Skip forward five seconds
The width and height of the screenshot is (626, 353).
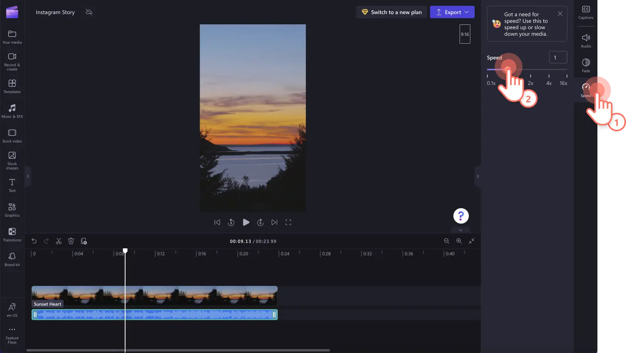click(260, 222)
